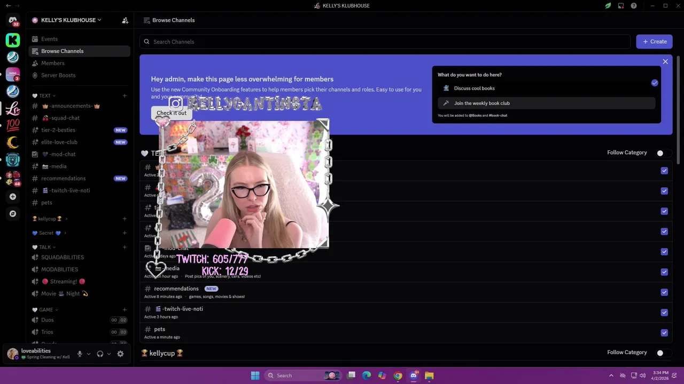
Task: Open Server Boosts in sidebar
Action: [x=79, y=75]
